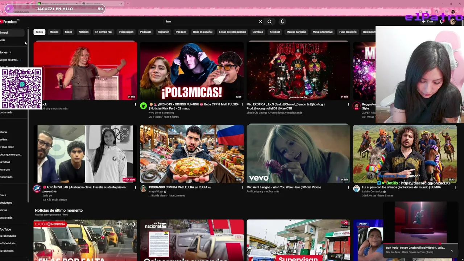Open the Avril Lavigne vevo mix thumbnail

(298, 154)
